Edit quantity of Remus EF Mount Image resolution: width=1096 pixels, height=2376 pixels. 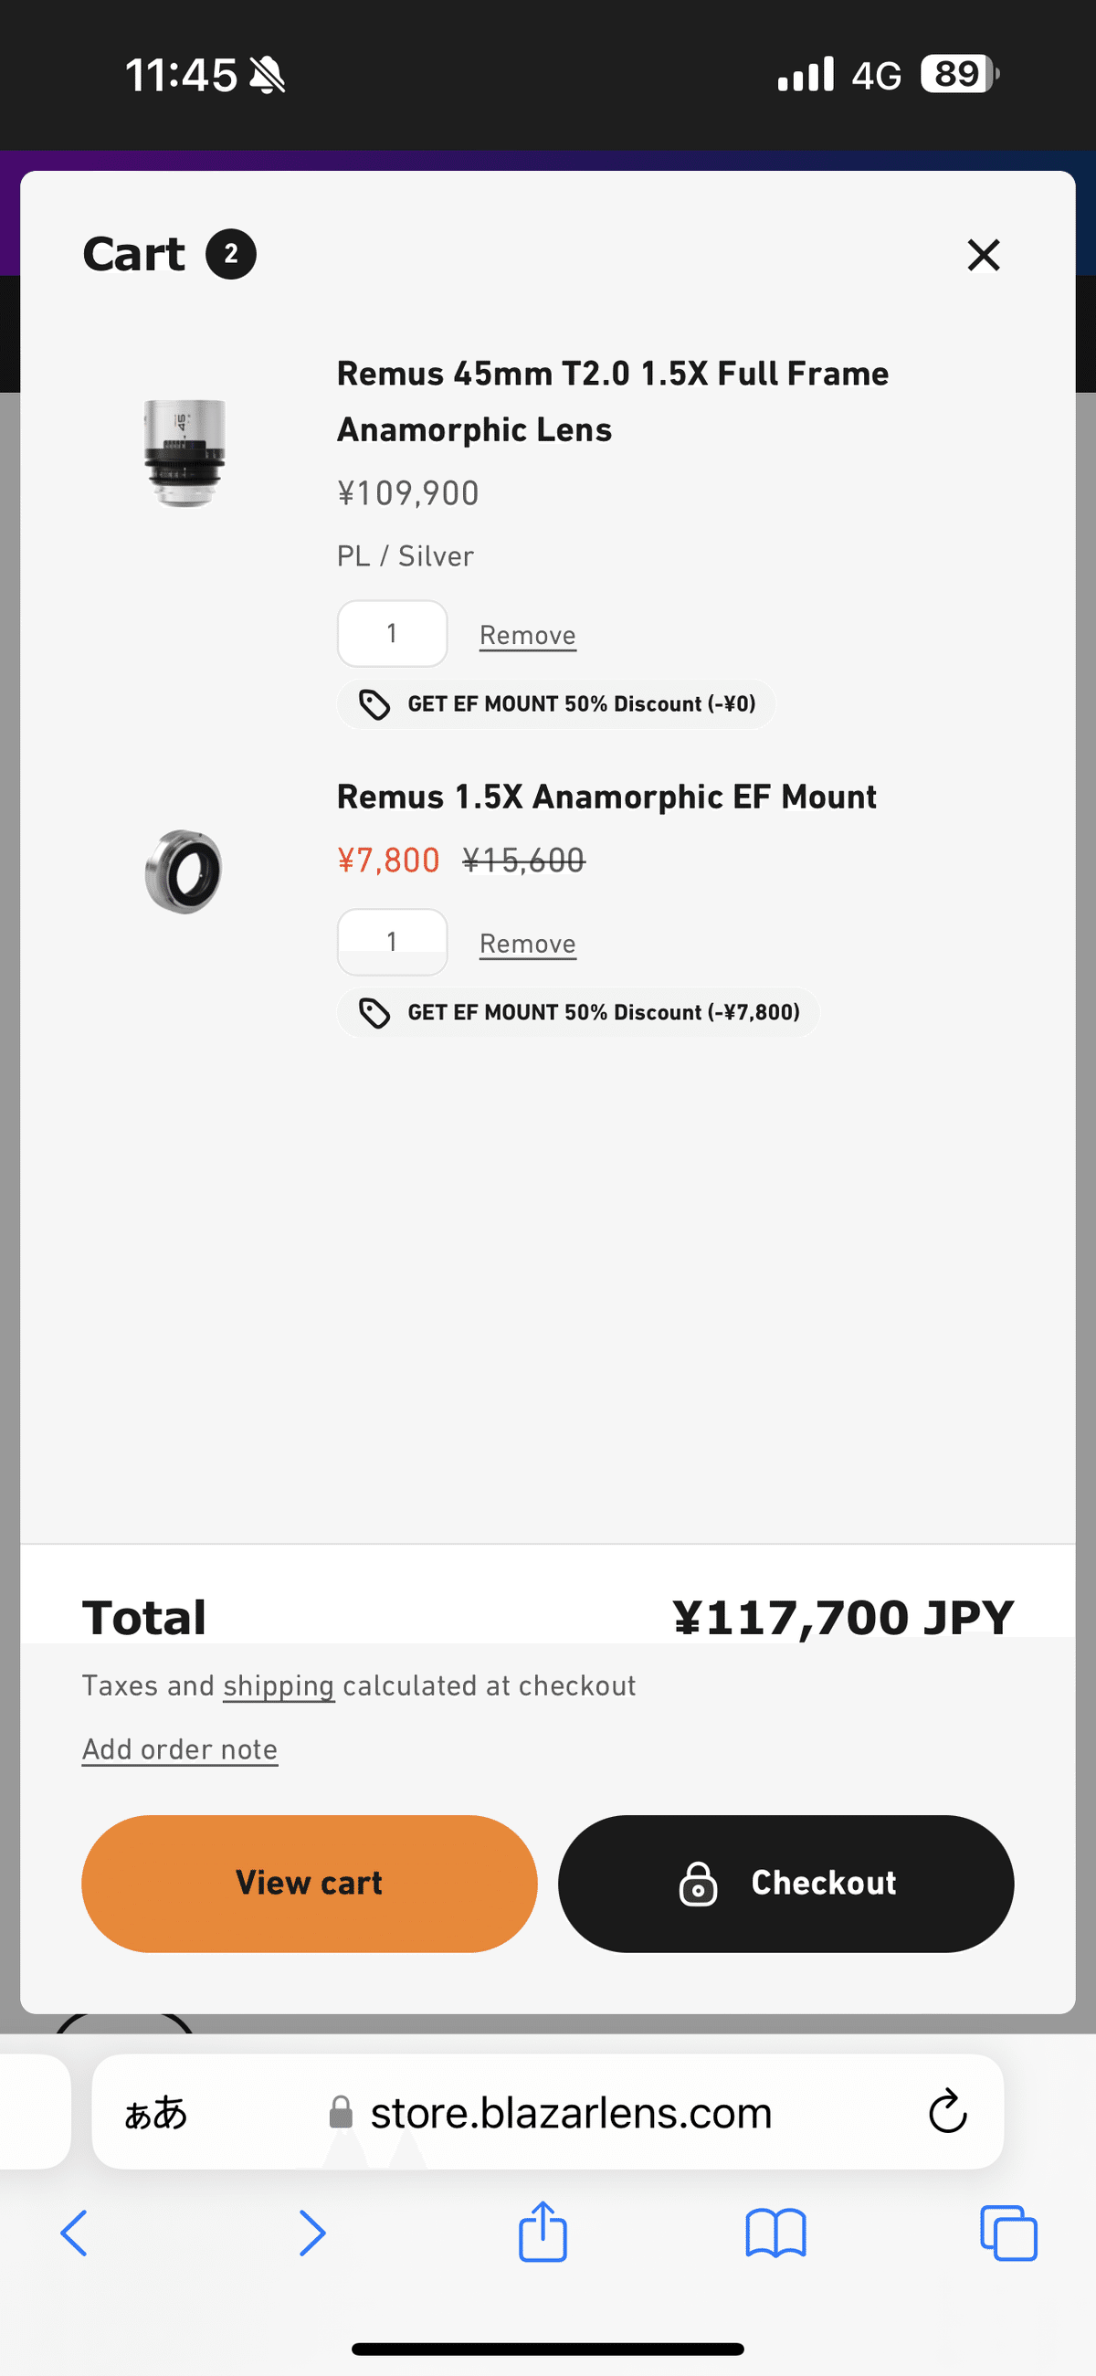[x=392, y=942]
